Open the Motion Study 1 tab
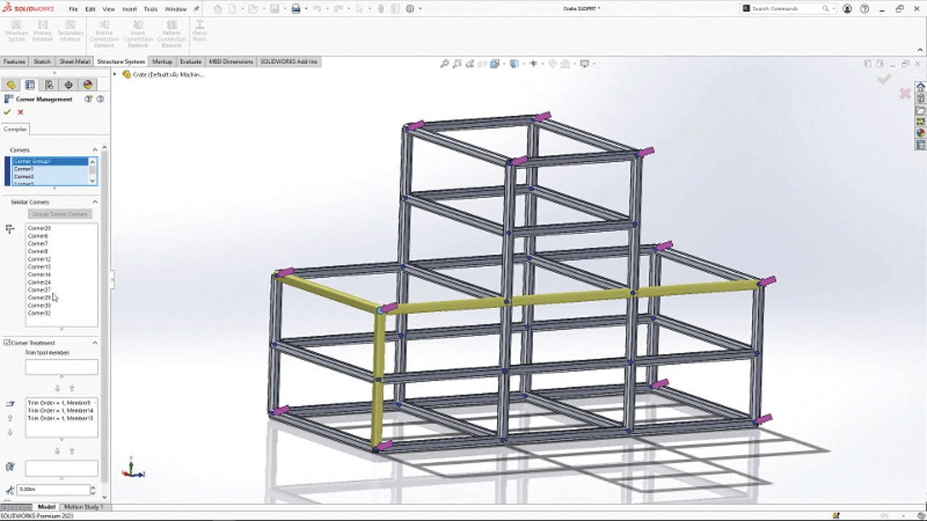 (x=85, y=507)
